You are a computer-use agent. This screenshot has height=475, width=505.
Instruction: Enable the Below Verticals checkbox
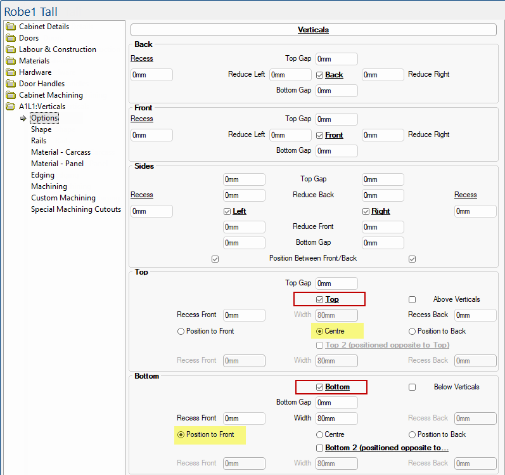coord(412,387)
